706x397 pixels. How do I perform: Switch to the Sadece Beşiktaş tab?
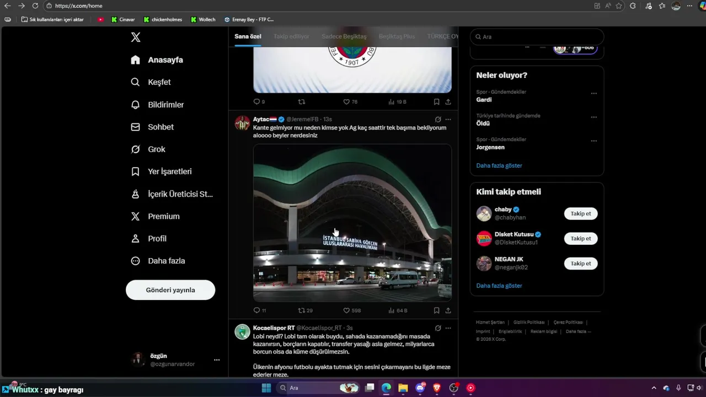[x=344, y=36]
